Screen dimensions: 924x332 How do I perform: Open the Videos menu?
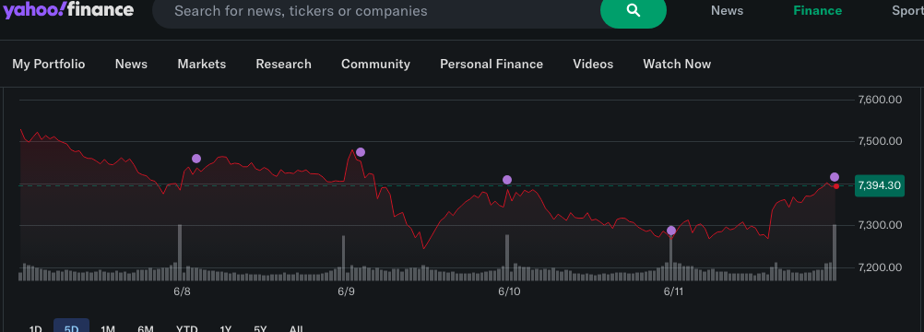593,64
